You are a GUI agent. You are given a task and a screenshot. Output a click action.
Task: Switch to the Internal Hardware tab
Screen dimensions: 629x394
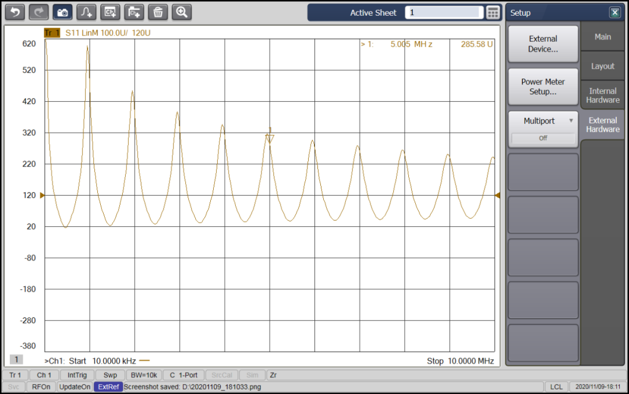pos(602,95)
